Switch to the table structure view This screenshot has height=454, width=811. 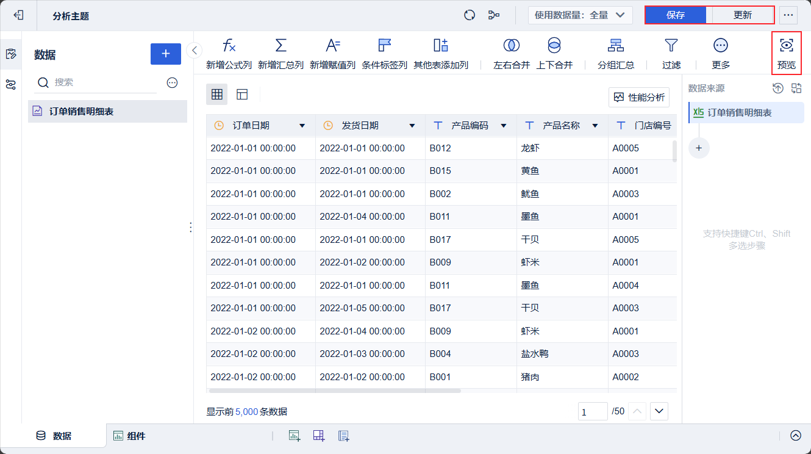(x=242, y=94)
